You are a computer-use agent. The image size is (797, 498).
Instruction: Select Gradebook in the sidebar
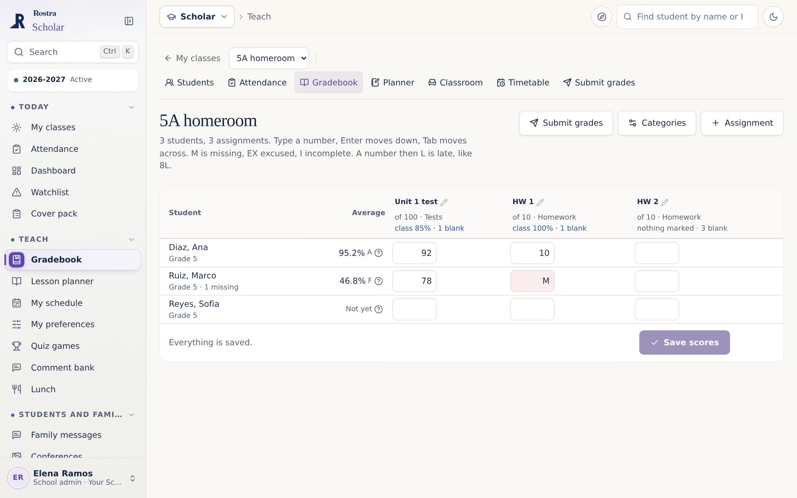(x=73, y=260)
